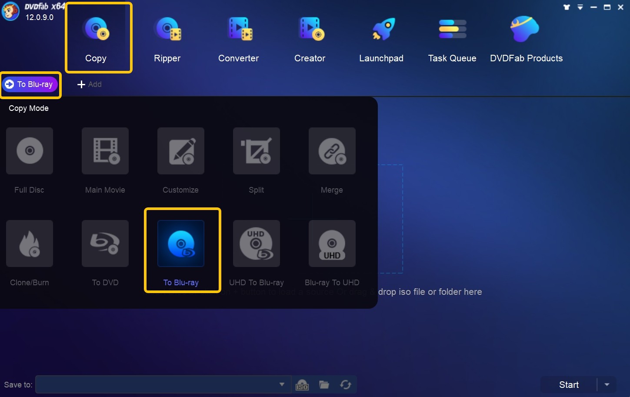Select Blu-ray To UHD copy mode
The height and width of the screenshot is (397, 630).
click(332, 253)
